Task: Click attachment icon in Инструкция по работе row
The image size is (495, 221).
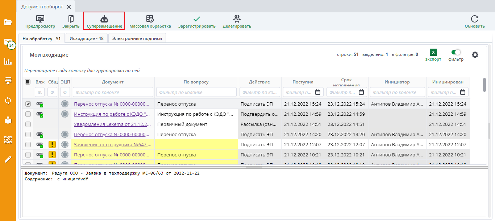Action: point(39,114)
